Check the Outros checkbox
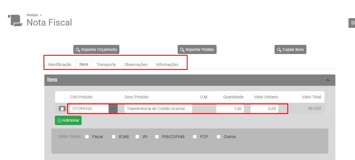The width and height of the screenshot is (355, 160). click(219, 137)
